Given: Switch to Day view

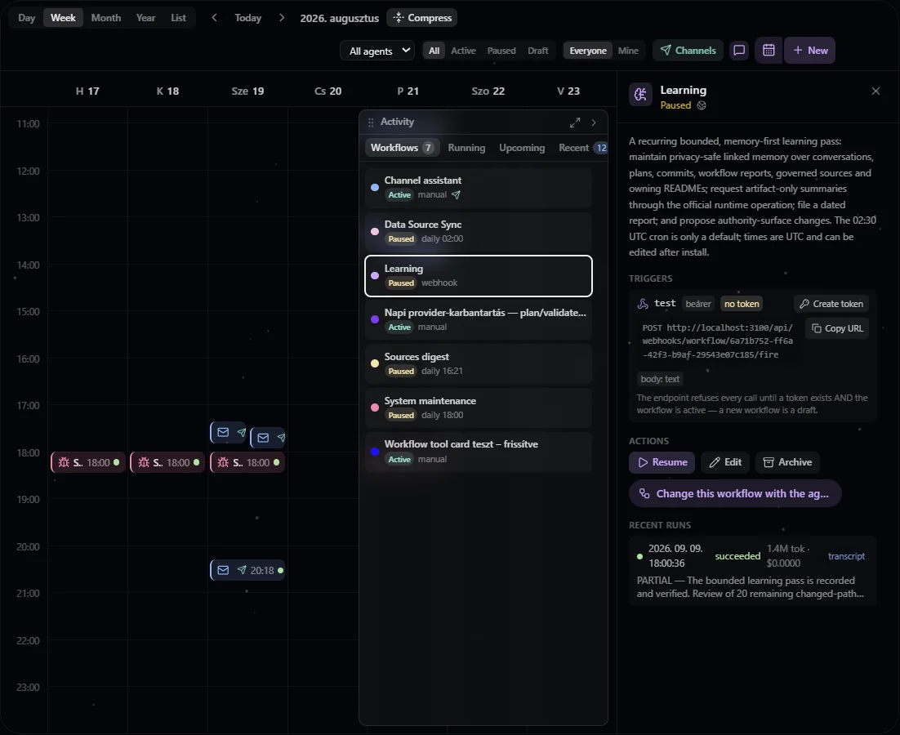Looking at the screenshot, I should [x=26, y=18].
